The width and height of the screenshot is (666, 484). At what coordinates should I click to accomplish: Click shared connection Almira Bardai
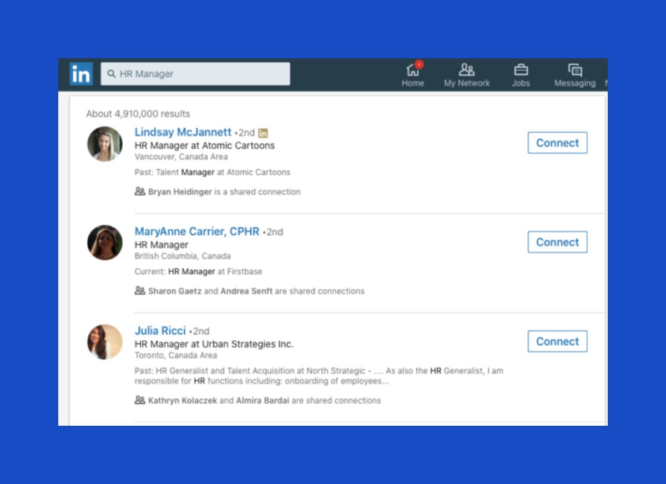(263, 400)
